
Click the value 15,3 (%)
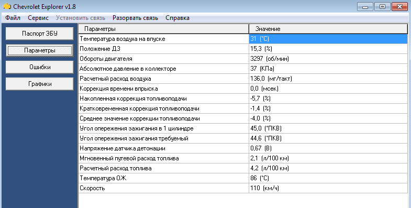[261, 49]
